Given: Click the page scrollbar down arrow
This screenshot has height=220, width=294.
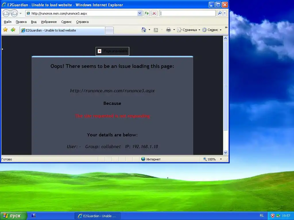Looking at the screenshot, I should click(x=226, y=152).
